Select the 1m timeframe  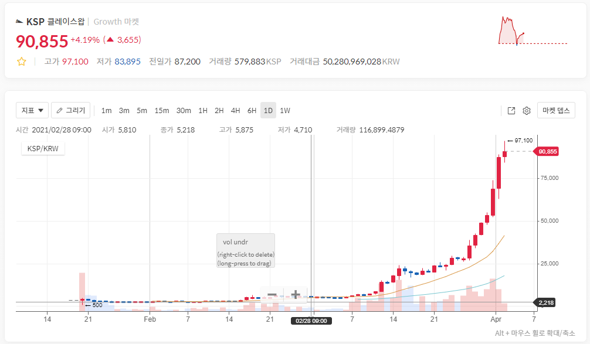pos(107,111)
